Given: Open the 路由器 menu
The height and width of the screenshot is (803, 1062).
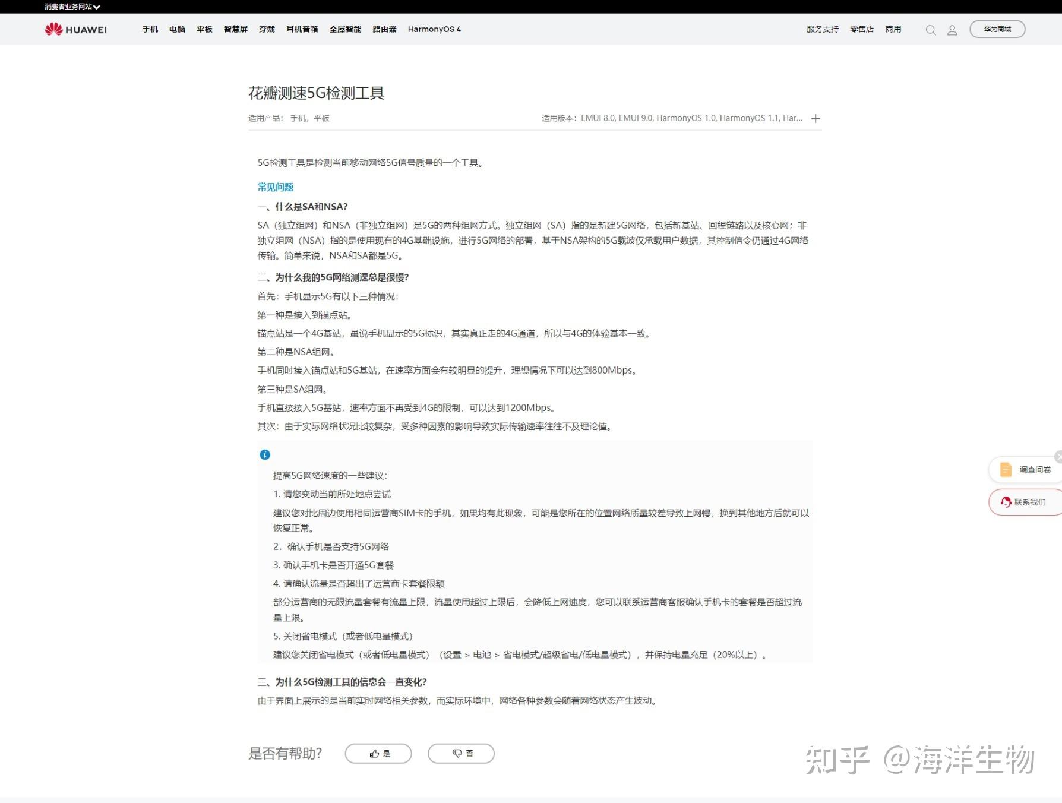Looking at the screenshot, I should [x=384, y=29].
